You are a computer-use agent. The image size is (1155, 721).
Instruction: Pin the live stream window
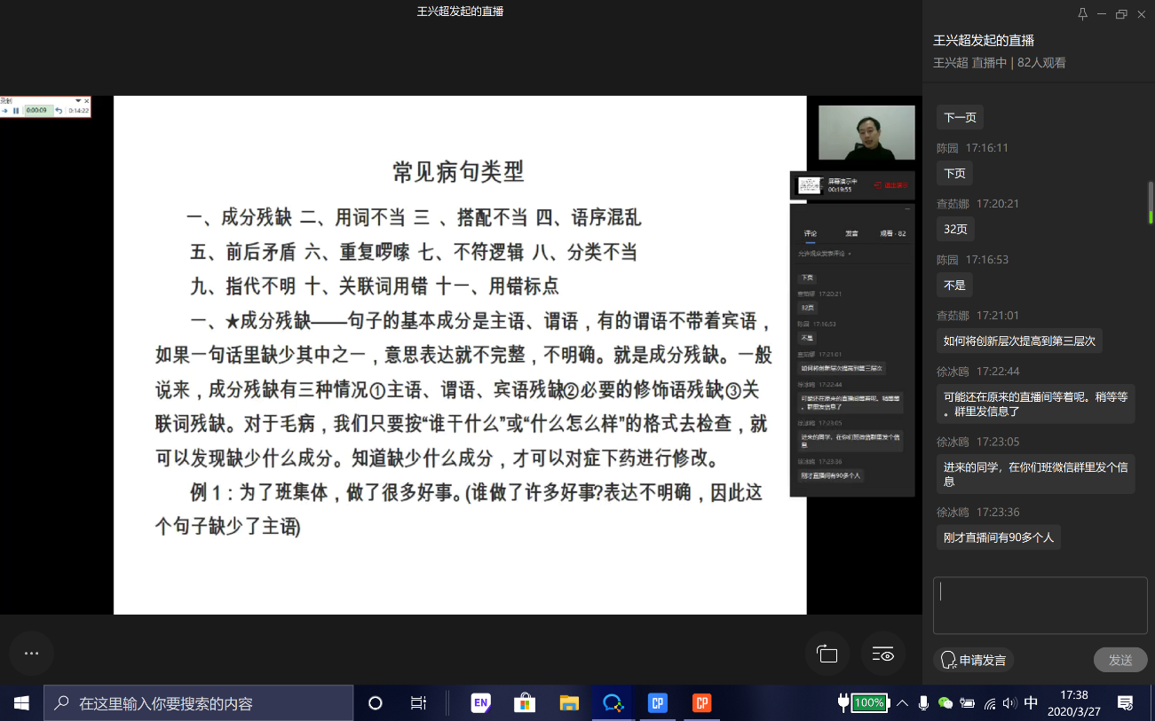[x=1082, y=13]
